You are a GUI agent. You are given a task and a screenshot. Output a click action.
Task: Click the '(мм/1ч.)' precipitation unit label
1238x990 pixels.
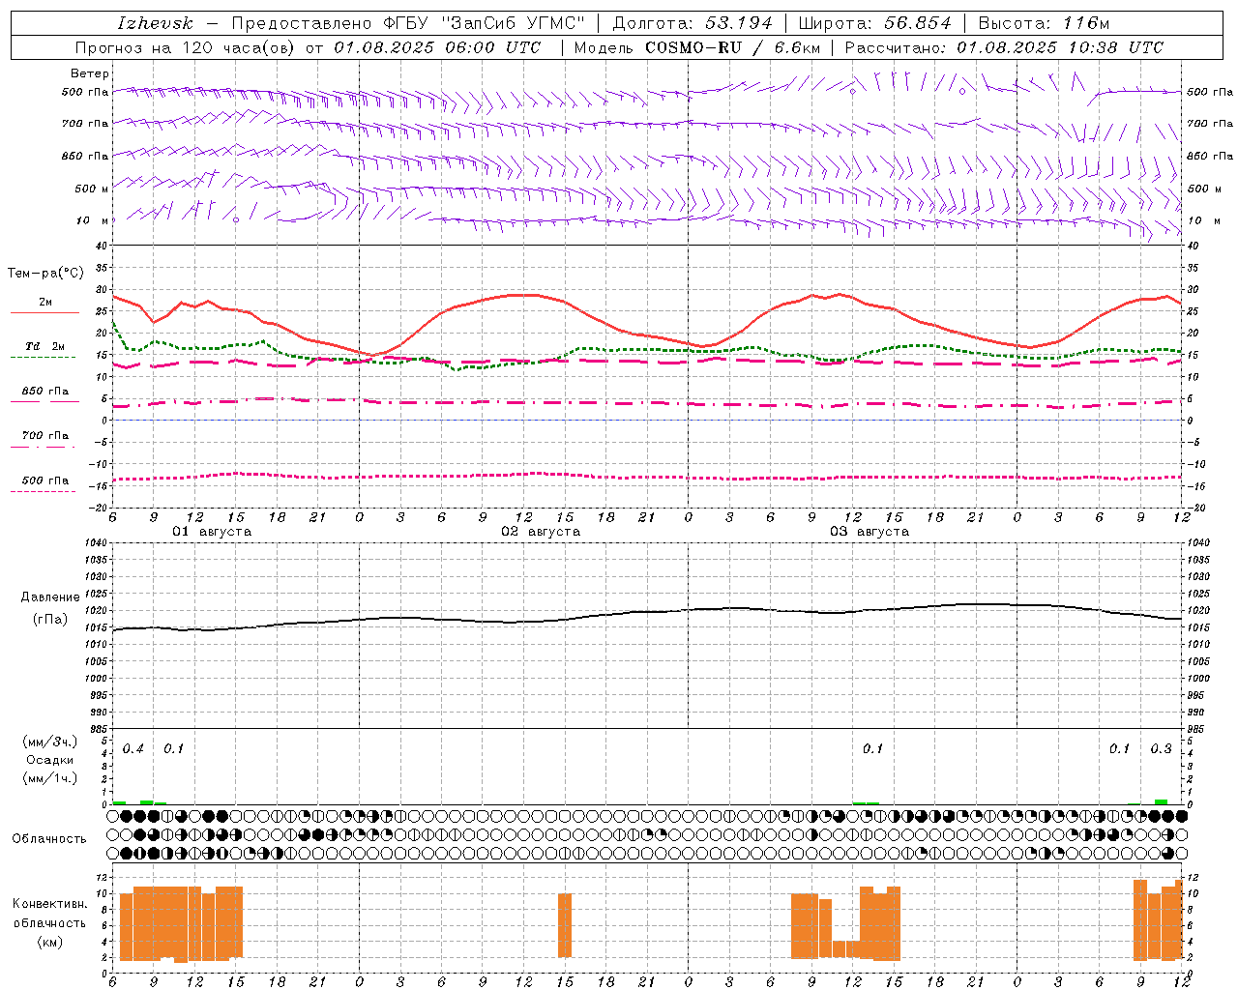tap(50, 778)
